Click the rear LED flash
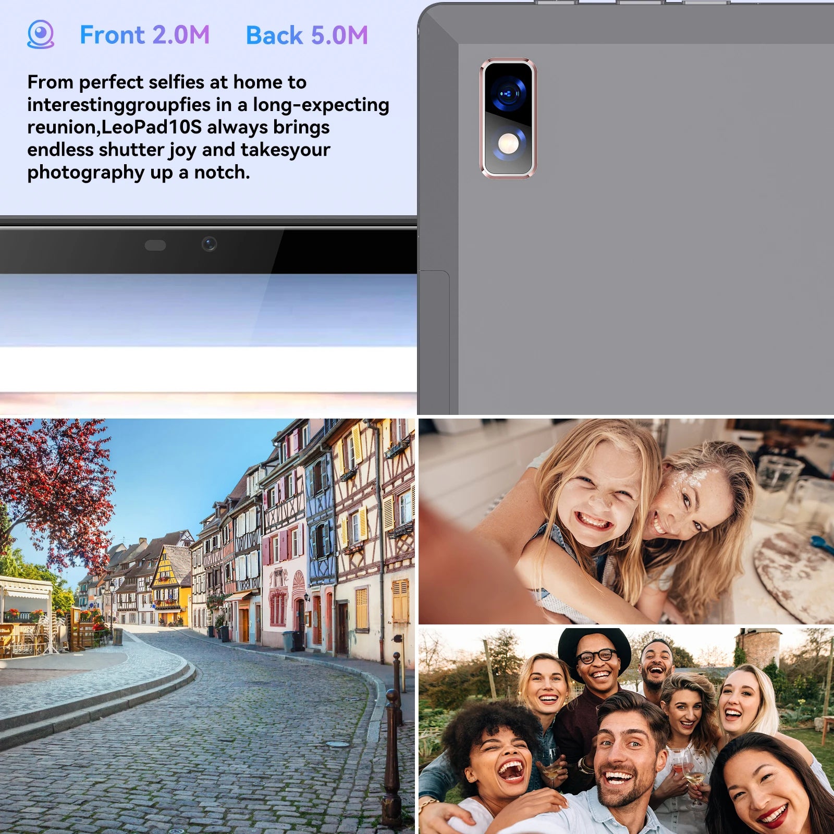Image resolution: width=834 pixels, height=834 pixels. pos(508,143)
